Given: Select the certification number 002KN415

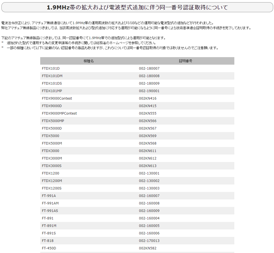Looking at the screenshot, I should tap(148, 106).
